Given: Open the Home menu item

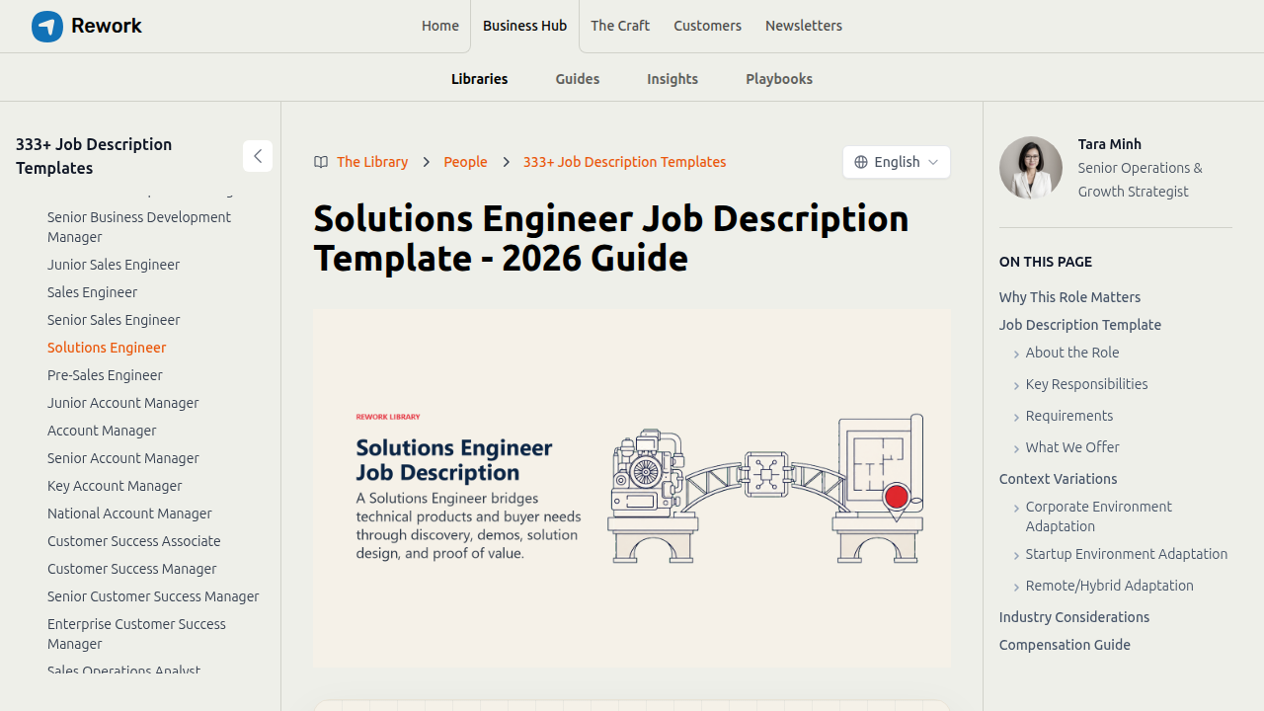Looking at the screenshot, I should (x=440, y=26).
